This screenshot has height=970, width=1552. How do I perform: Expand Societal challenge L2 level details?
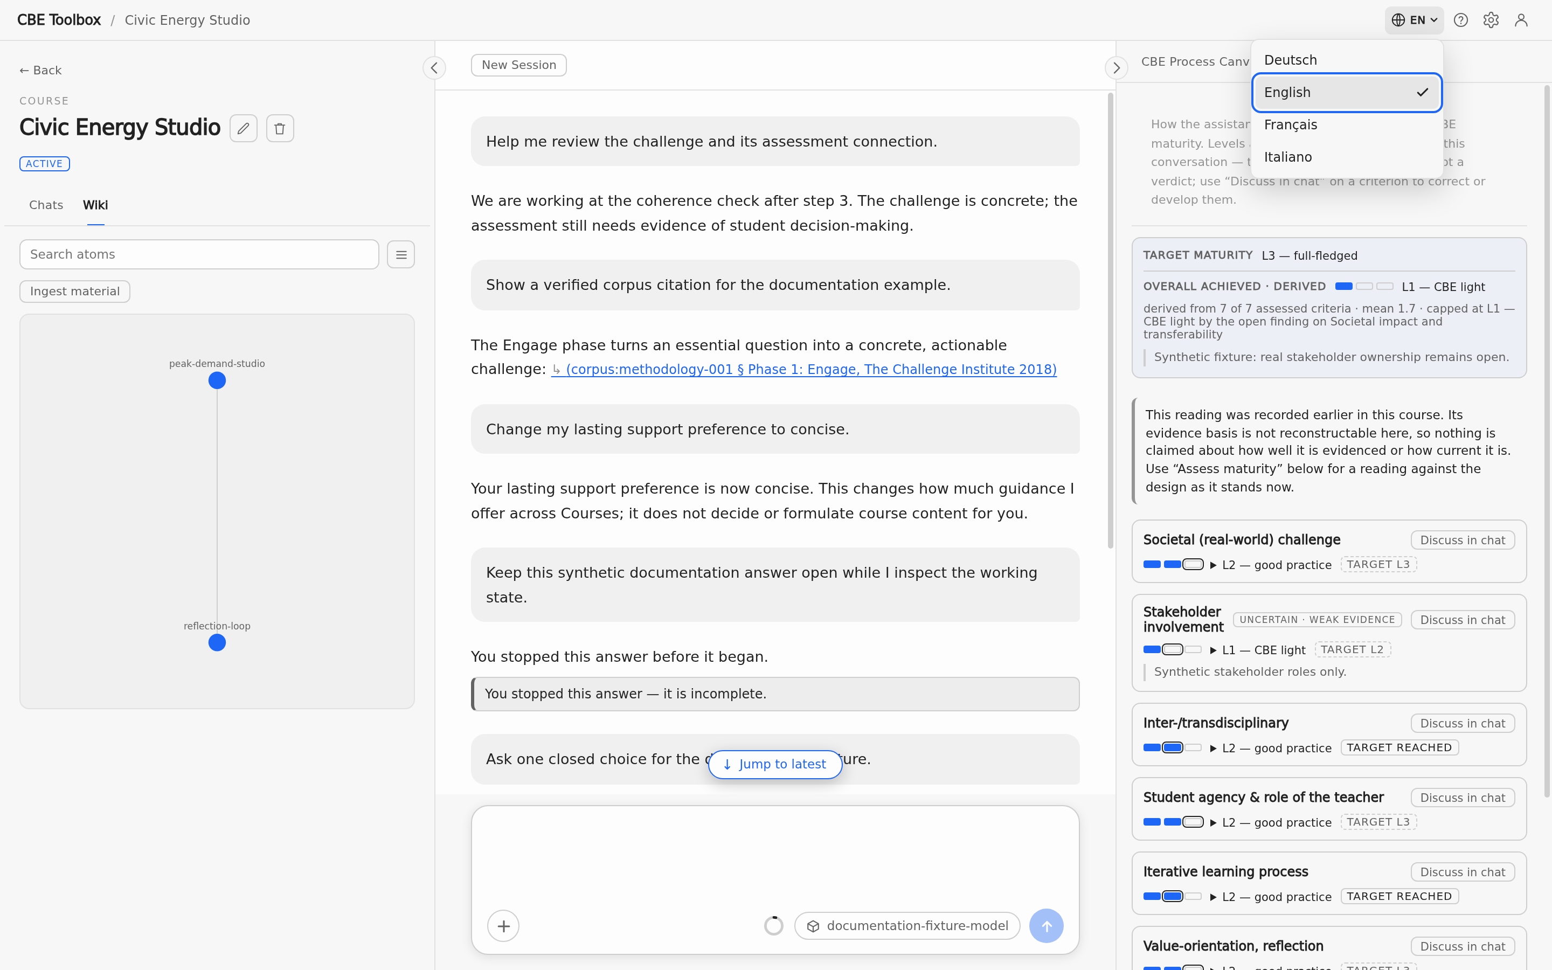tap(1270, 565)
